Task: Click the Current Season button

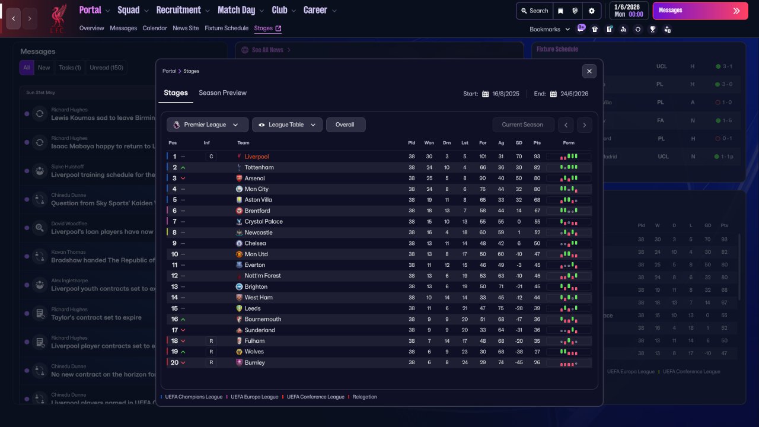Action: pyautogui.click(x=522, y=125)
